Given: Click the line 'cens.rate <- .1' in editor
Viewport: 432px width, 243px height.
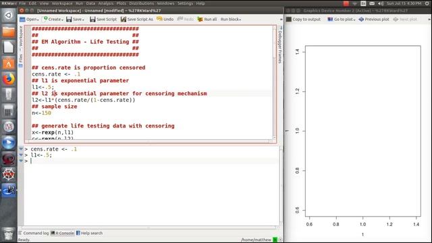Looking at the screenshot, I should (56, 74).
